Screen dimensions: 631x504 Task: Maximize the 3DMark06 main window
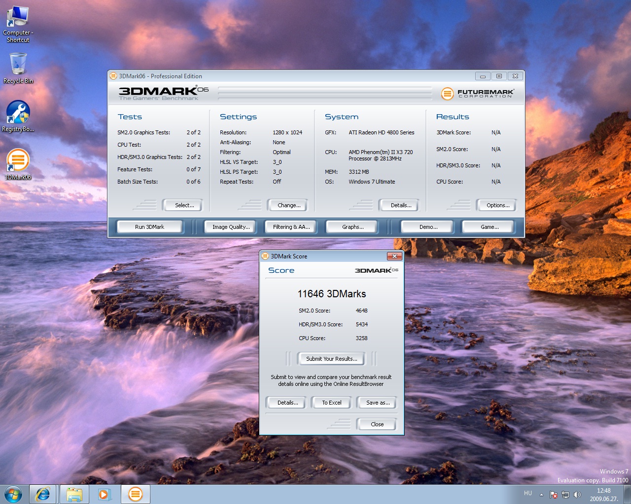pyautogui.click(x=499, y=76)
